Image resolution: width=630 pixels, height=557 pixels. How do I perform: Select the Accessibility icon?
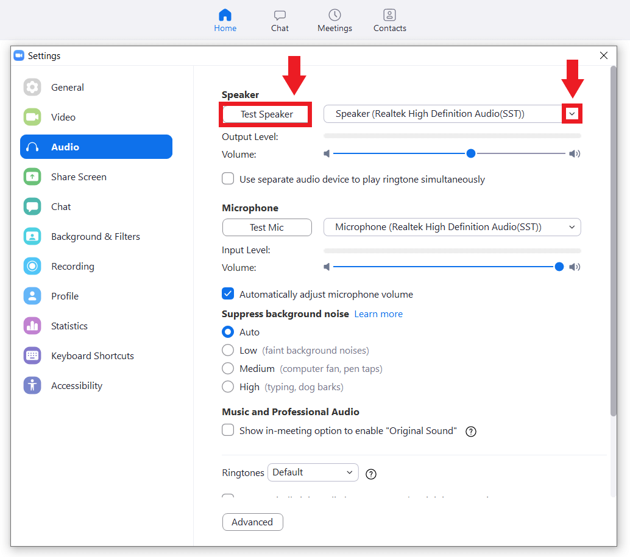(32, 385)
